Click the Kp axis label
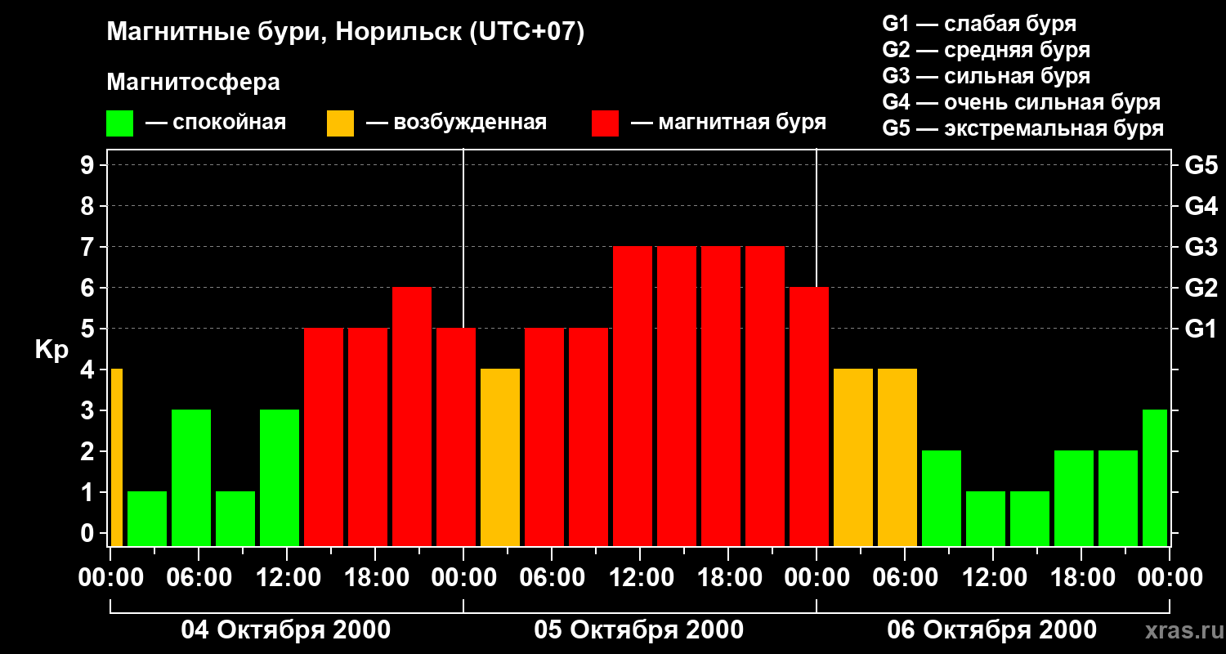The image size is (1226, 654). pyautogui.click(x=51, y=351)
